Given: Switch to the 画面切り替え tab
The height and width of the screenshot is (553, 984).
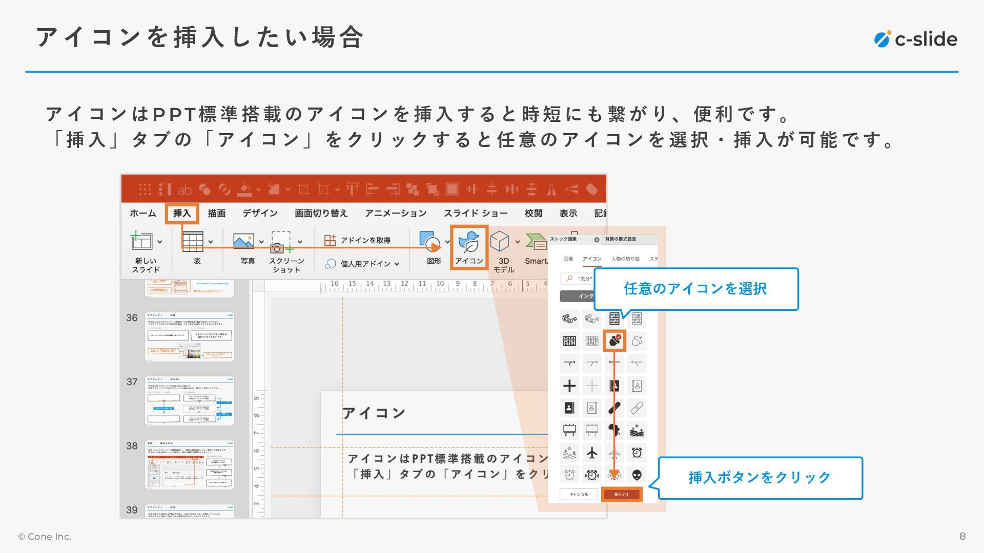Looking at the screenshot, I should click(x=321, y=213).
